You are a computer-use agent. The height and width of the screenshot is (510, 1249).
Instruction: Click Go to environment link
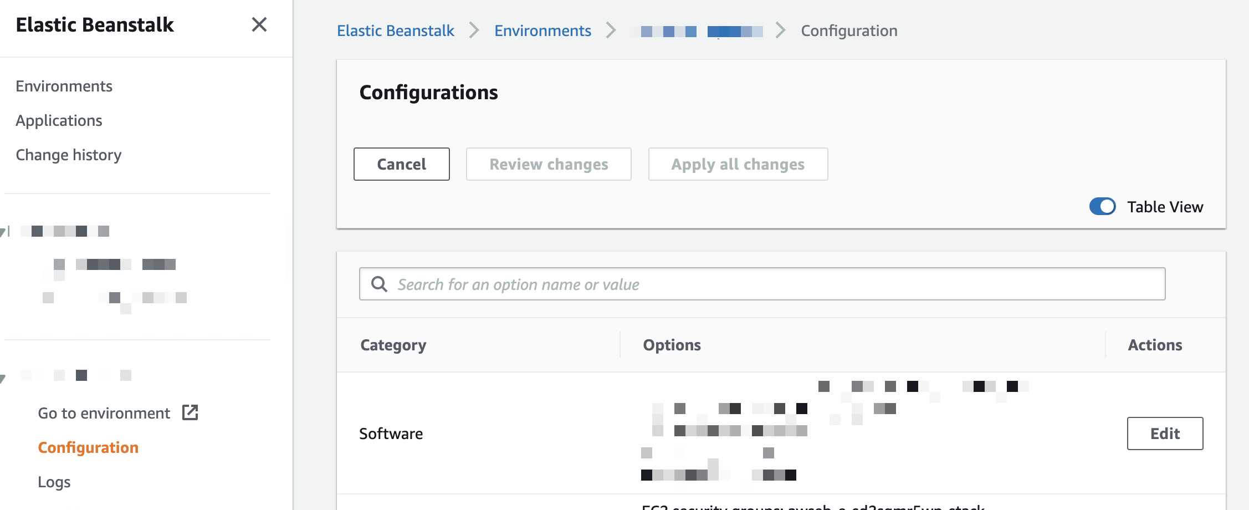point(104,413)
